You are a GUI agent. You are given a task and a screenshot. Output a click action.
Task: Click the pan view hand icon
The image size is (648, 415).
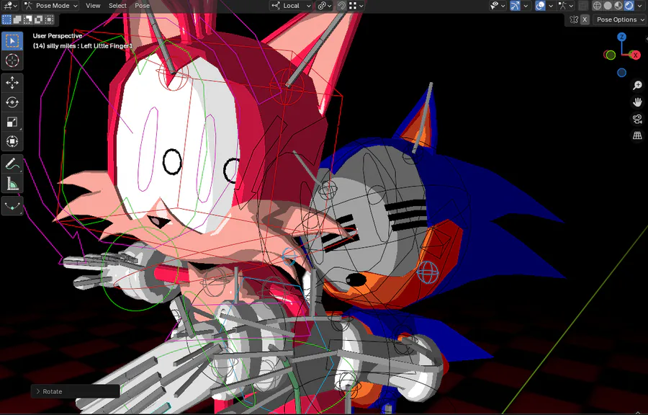(637, 102)
